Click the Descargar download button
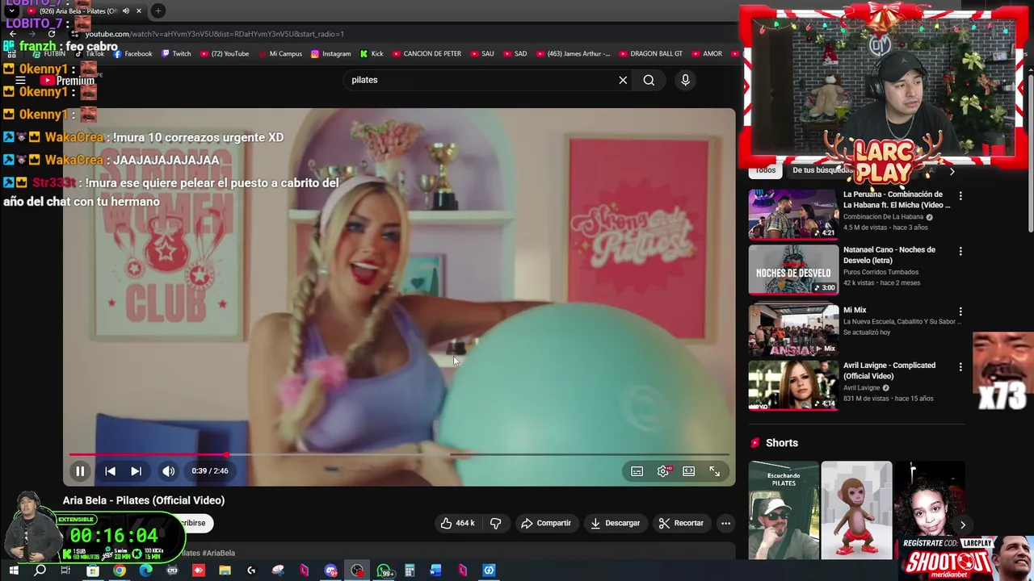Viewport: 1034px width, 581px height. click(615, 523)
